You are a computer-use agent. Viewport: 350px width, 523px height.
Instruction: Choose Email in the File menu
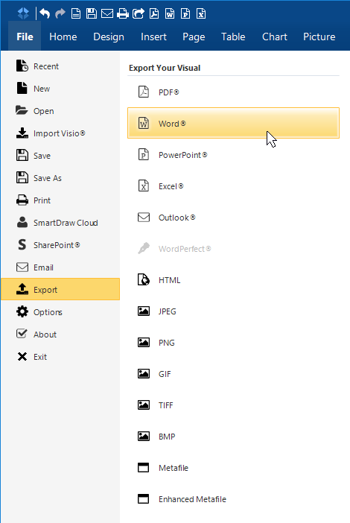[60, 267]
